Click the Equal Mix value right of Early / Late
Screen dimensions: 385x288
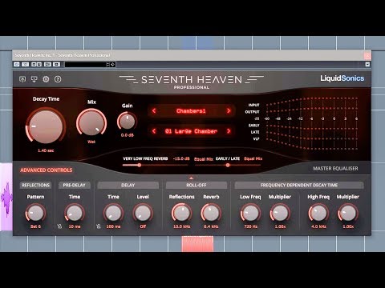pyautogui.click(x=253, y=158)
